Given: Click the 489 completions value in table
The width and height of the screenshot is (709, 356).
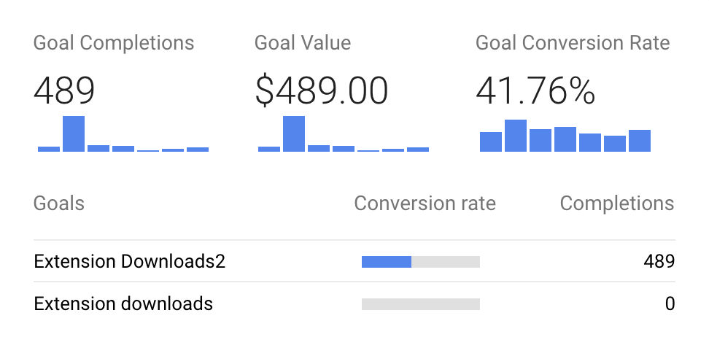Looking at the screenshot, I should click(659, 261).
